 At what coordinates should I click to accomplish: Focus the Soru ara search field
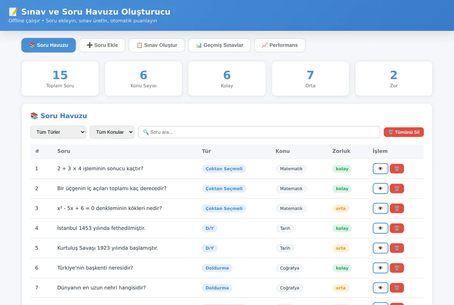pyautogui.click(x=259, y=132)
